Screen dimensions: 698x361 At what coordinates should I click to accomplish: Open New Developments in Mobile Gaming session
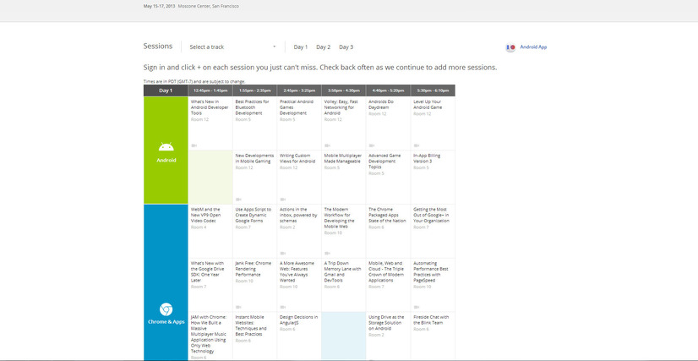point(254,158)
